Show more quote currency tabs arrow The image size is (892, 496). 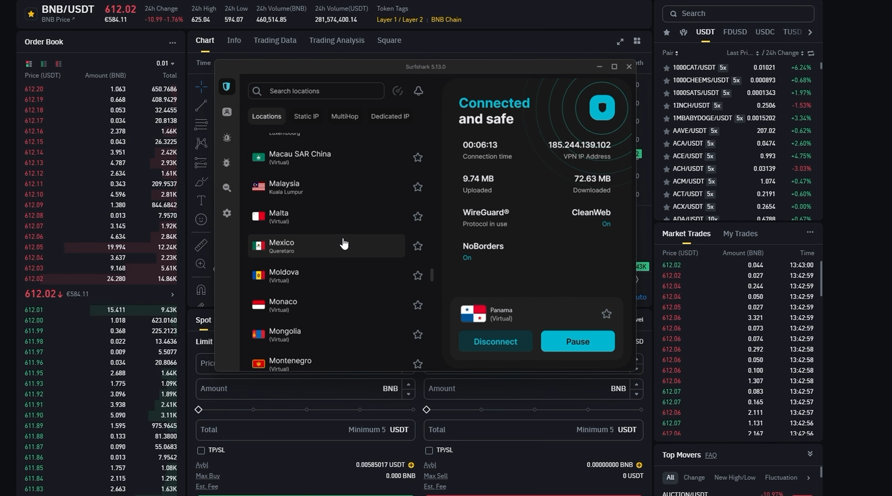pos(810,32)
